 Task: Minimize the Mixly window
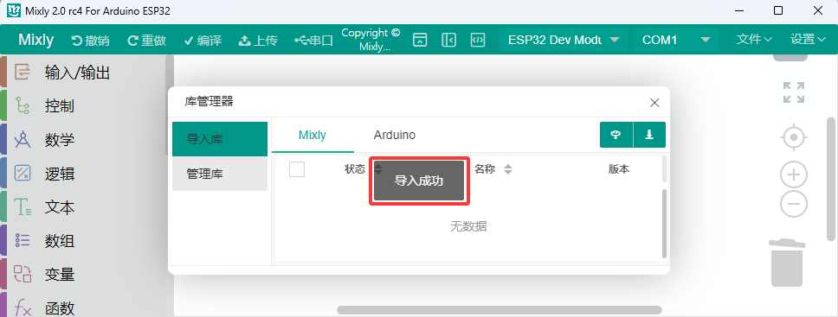click(739, 10)
